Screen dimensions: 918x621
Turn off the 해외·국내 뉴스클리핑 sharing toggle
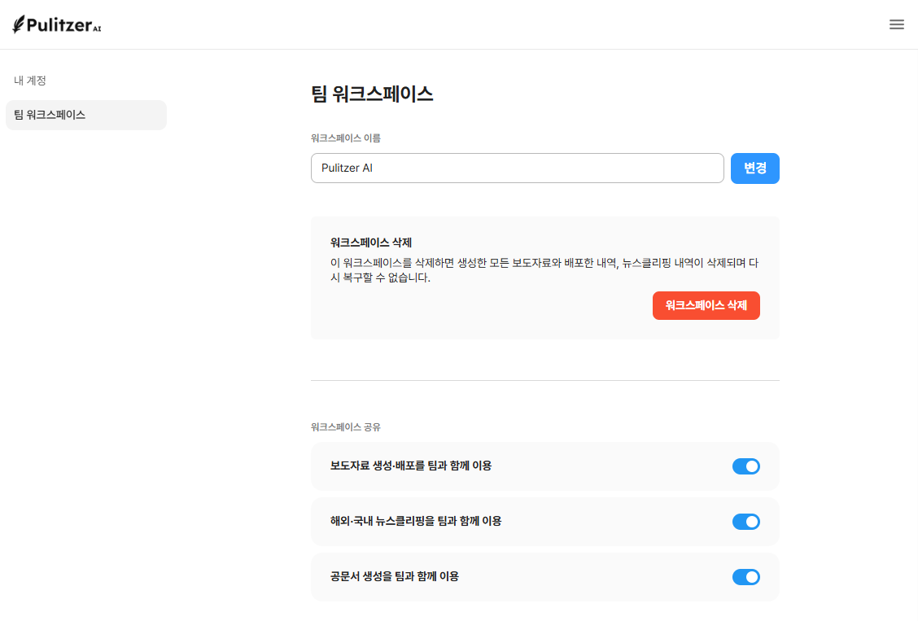745,522
